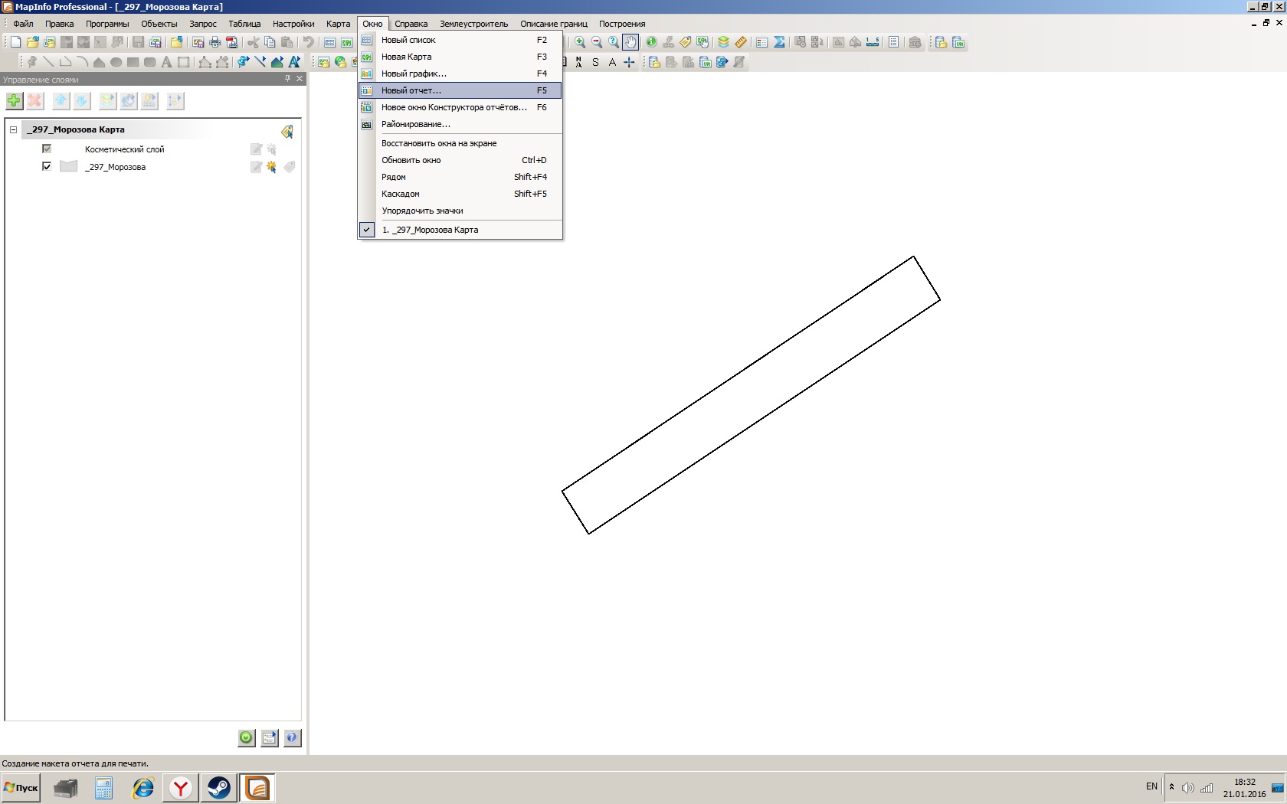Select the Zoom In magnifier tool

click(580, 42)
